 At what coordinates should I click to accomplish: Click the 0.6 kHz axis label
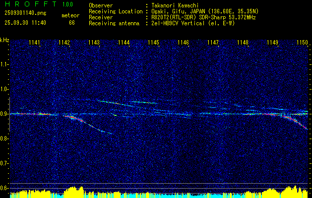pos(4,188)
